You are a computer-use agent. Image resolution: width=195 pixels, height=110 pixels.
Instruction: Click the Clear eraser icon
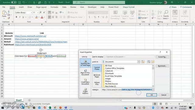(x=153, y=18)
